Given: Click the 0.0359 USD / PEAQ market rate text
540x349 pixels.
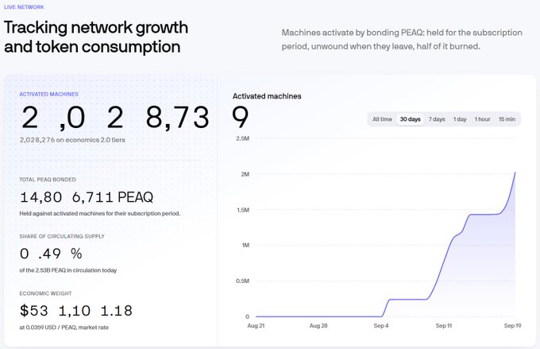Looking at the screenshot, I should point(64,328).
